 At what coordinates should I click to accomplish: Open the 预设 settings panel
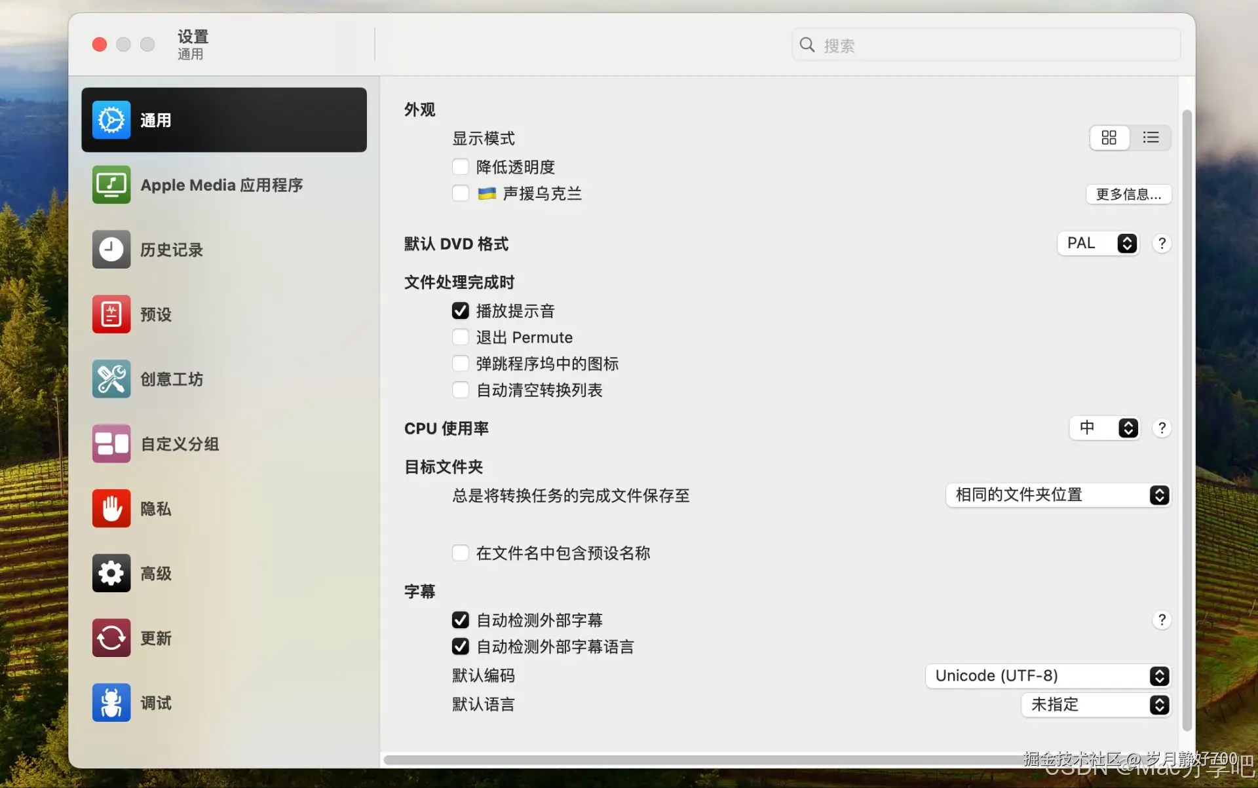tap(155, 314)
